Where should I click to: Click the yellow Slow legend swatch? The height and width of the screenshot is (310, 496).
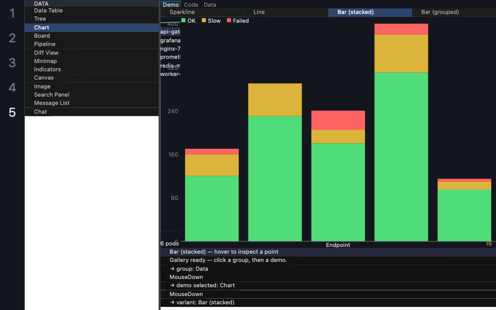point(204,21)
